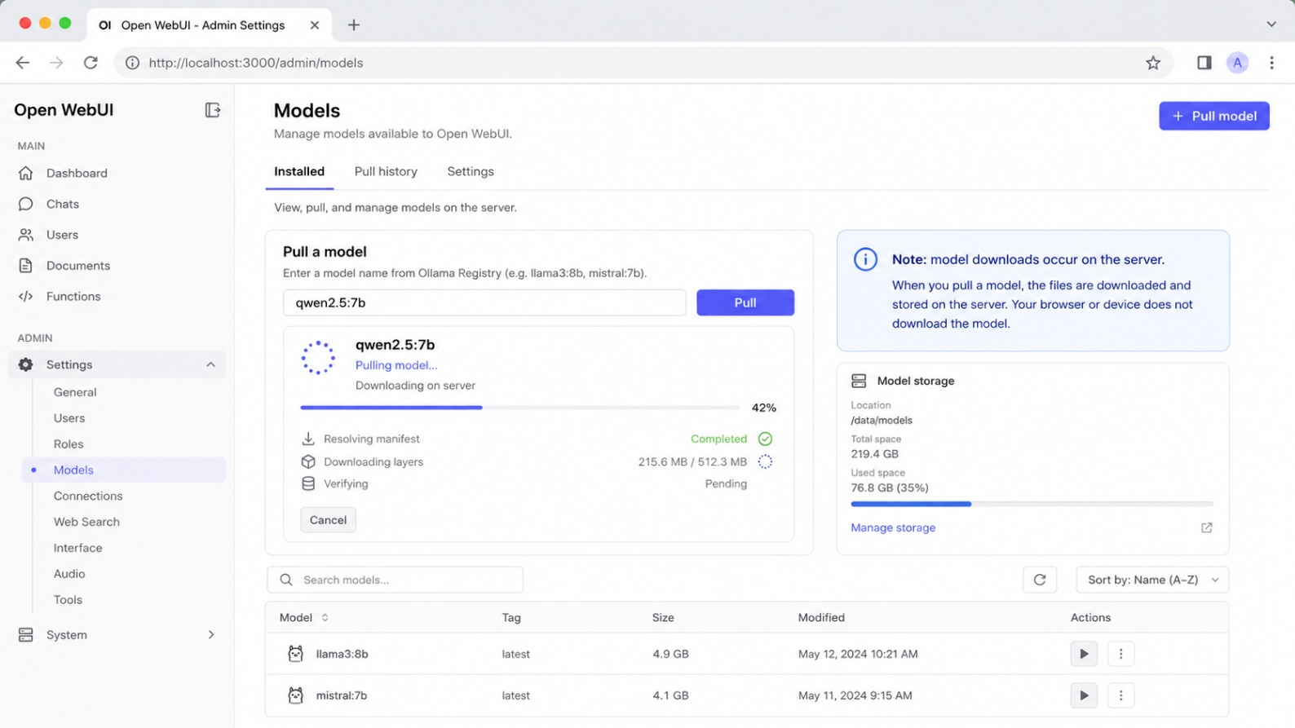Click the info icon in the note box
The width and height of the screenshot is (1295, 728).
[865, 259]
